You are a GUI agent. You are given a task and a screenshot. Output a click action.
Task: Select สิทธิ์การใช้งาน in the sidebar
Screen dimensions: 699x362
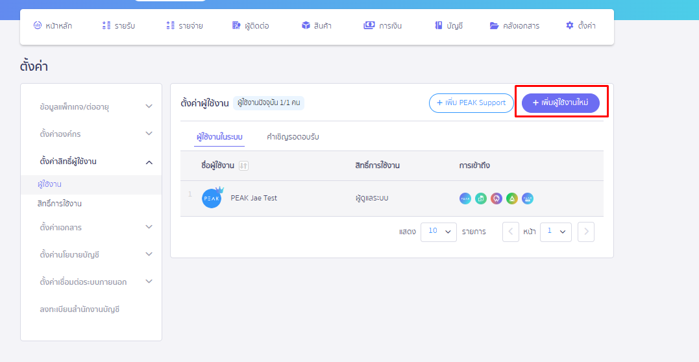60,204
